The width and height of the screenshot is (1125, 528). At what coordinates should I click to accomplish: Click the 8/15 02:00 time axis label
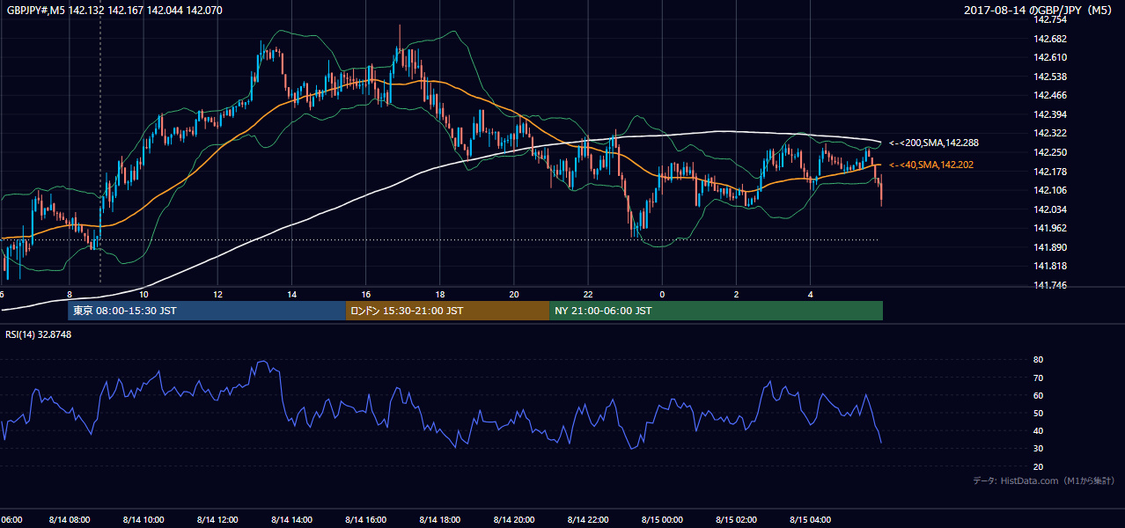(x=735, y=519)
